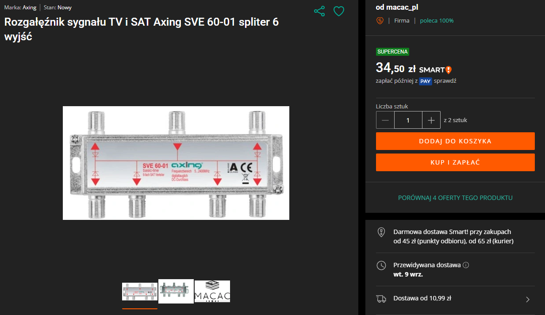Click the price 34,50 zł
This screenshot has height=315, width=545.
(x=396, y=68)
